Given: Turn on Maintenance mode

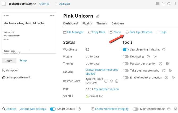Looking at the screenshot, I should 135,109.
